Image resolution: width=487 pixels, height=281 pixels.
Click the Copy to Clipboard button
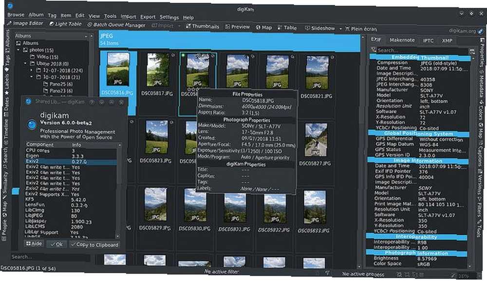point(94,245)
